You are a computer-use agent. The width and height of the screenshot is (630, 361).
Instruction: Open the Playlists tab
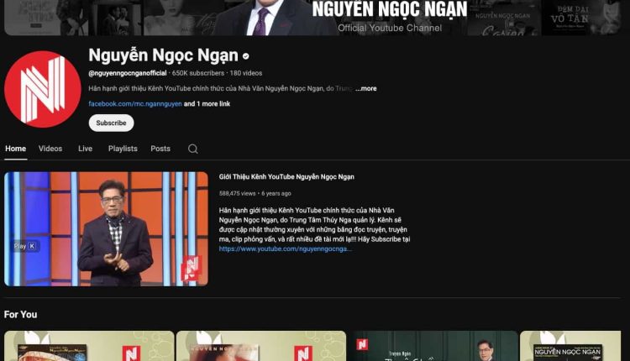[123, 149]
